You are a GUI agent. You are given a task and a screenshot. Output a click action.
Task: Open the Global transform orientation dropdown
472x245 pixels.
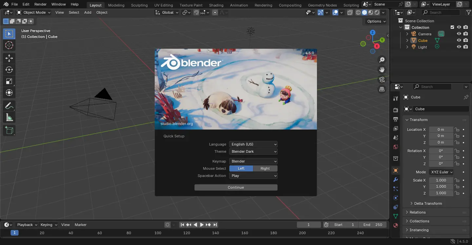click(x=167, y=12)
